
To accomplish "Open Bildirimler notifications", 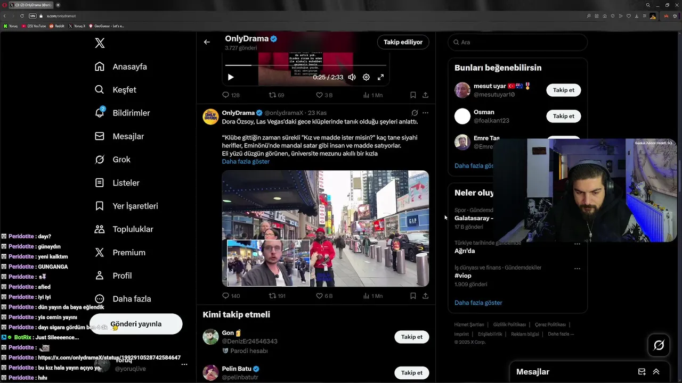I will [x=122, y=113].
